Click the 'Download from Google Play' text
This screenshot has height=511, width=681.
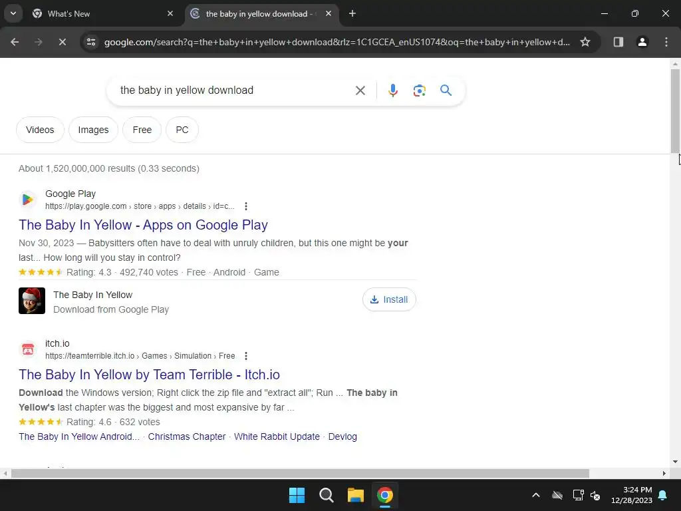click(x=111, y=309)
